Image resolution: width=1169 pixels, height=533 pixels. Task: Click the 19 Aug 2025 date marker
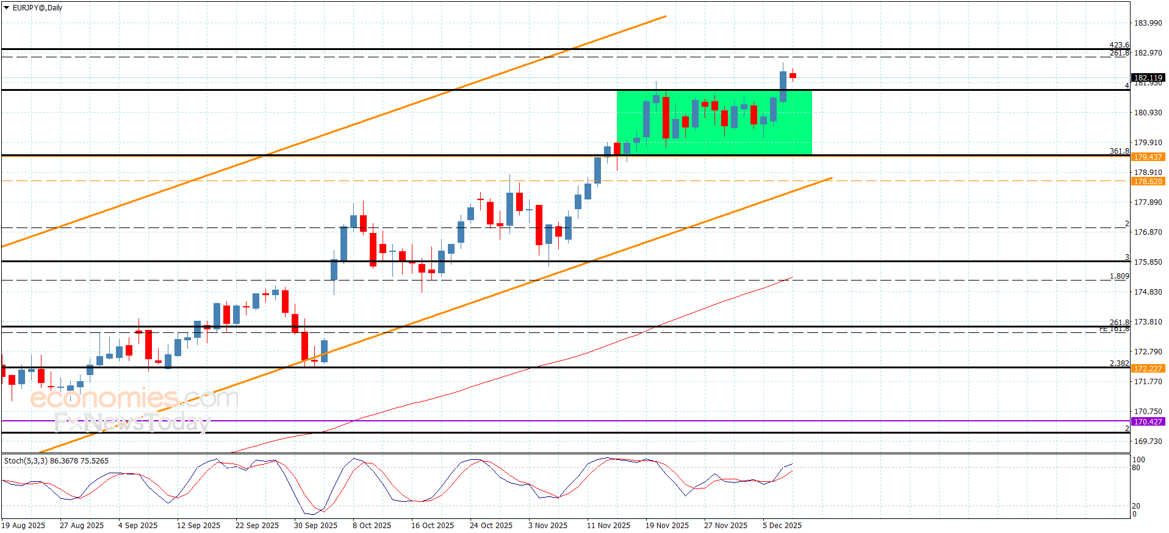(24, 525)
